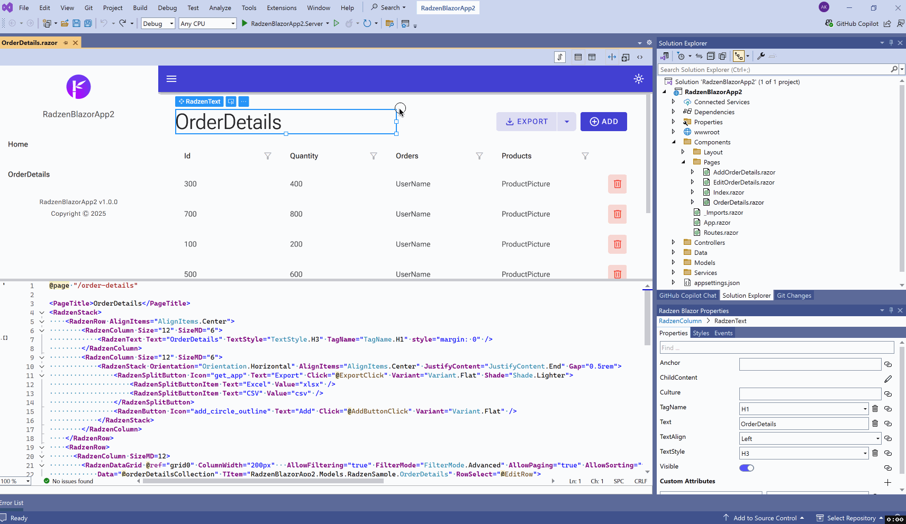This screenshot has width=906, height=524.
Task: Click the code view angle brackets icon
Action: click(x=640, y=57)
